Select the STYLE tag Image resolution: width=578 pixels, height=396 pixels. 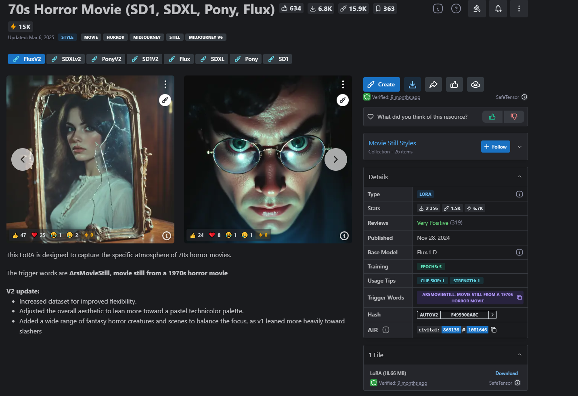tap(67, 37)
